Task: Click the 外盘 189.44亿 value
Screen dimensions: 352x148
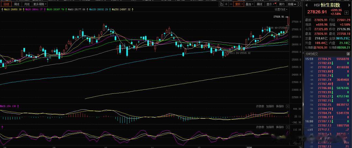Action: 321,43
